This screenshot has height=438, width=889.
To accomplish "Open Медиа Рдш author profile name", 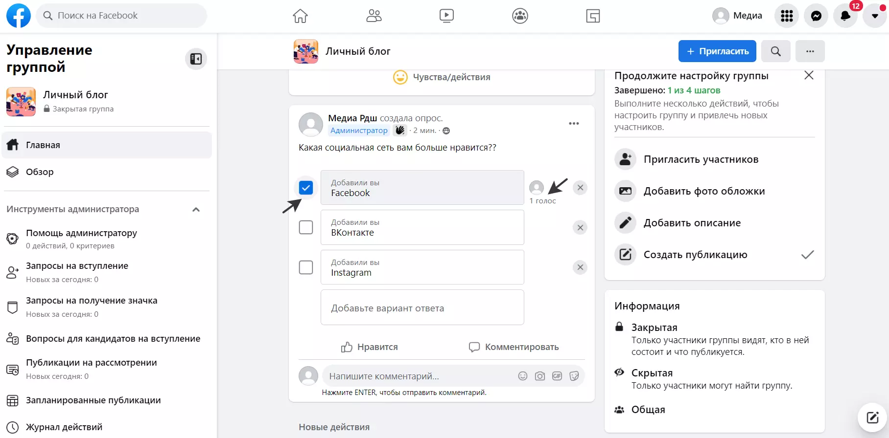I will click(352, 118).
